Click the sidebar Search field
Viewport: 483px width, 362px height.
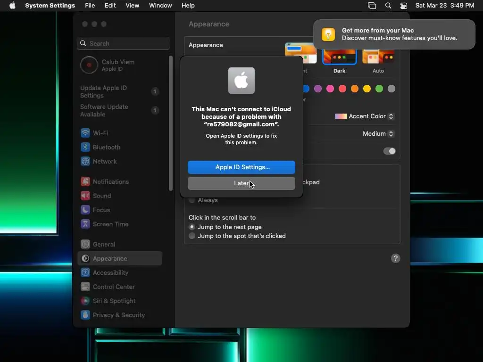pyautogui.click(x=123, y=43)
